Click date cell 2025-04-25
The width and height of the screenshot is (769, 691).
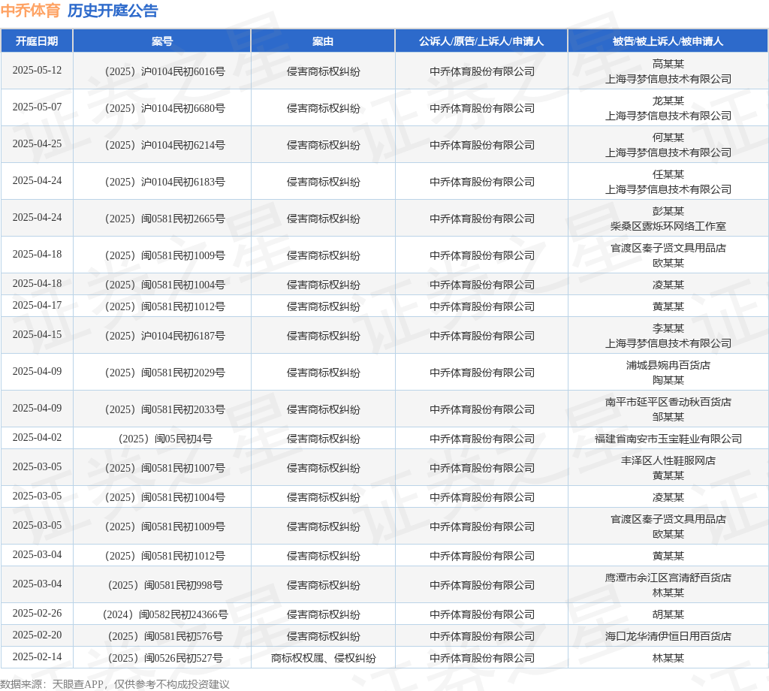pyautogui.click(x=38, y=143)
